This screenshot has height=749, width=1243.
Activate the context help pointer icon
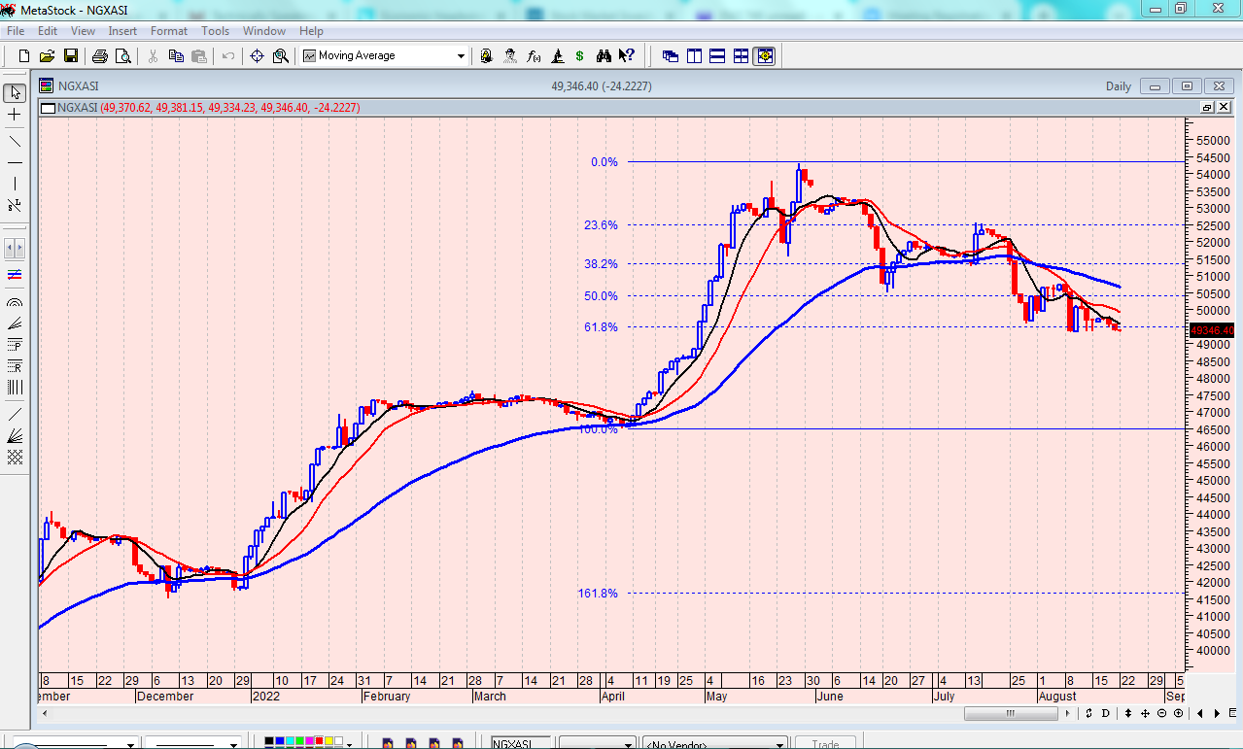pyautogui.click(x=627, y=56)
